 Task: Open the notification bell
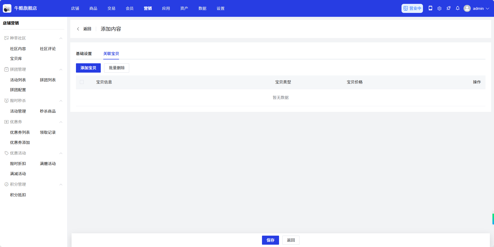(458, 8)
